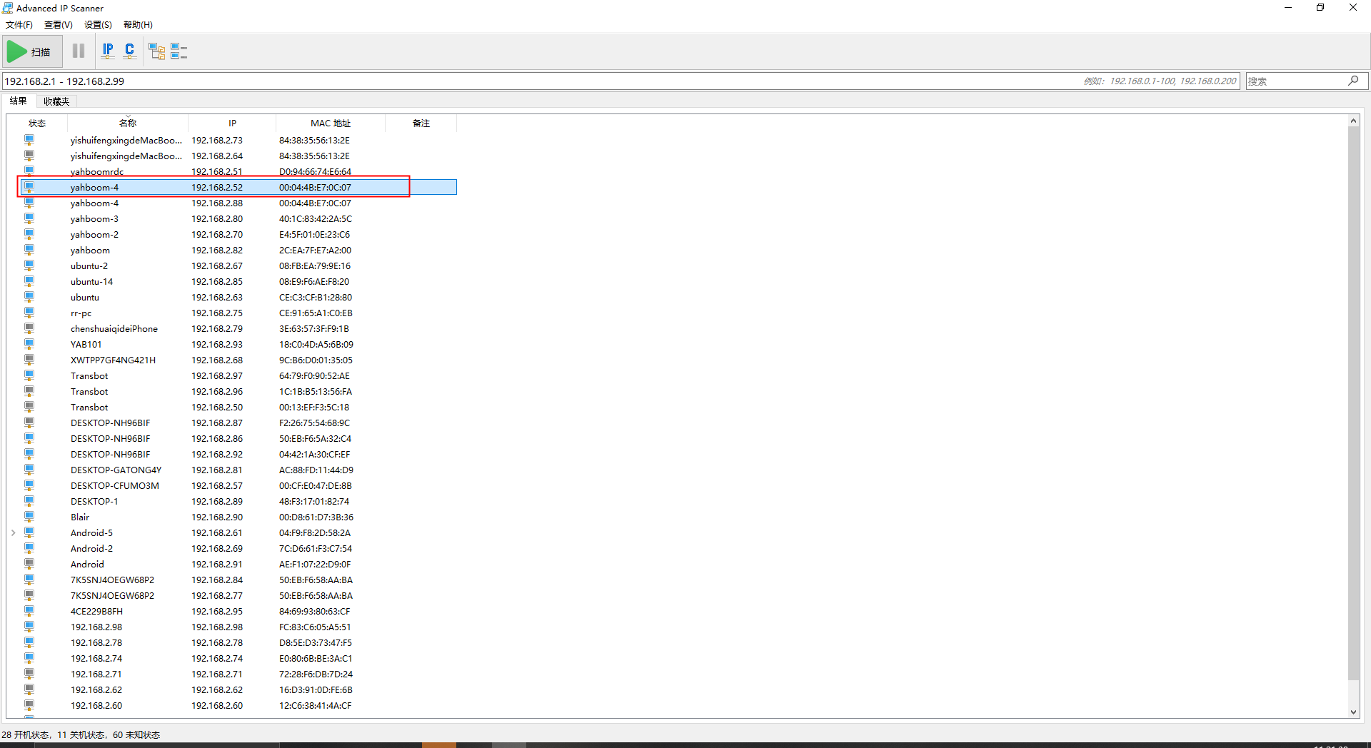Sort by the IP column header
The height and width of the screenshot is (748, 1371).
point(232,123)
